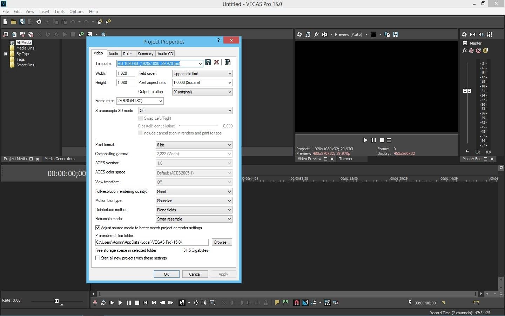Viewport: 505px width, 316px height.
Task: Click the Insert Marker icon in timeline toolbar
Action: (x=277, y=303)
